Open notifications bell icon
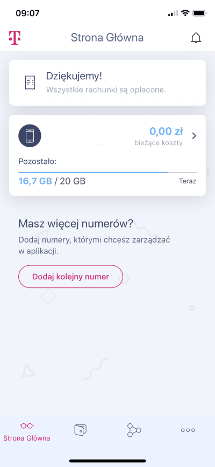The width and height of the screenshot is (215, 467). tap(196, 38)
